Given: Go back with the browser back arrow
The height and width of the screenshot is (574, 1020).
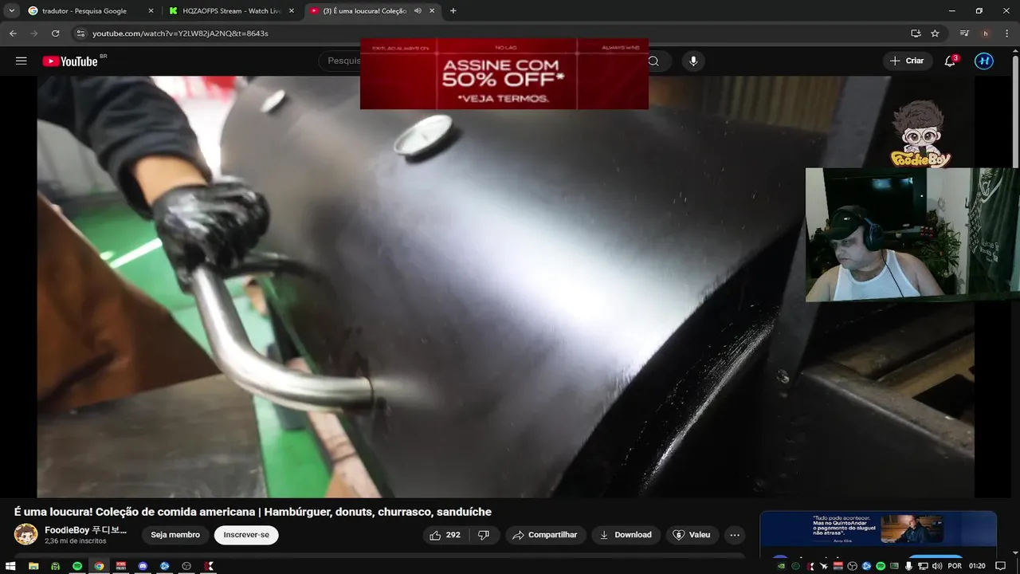Looking at the screenshot, I should pos(13,33).
